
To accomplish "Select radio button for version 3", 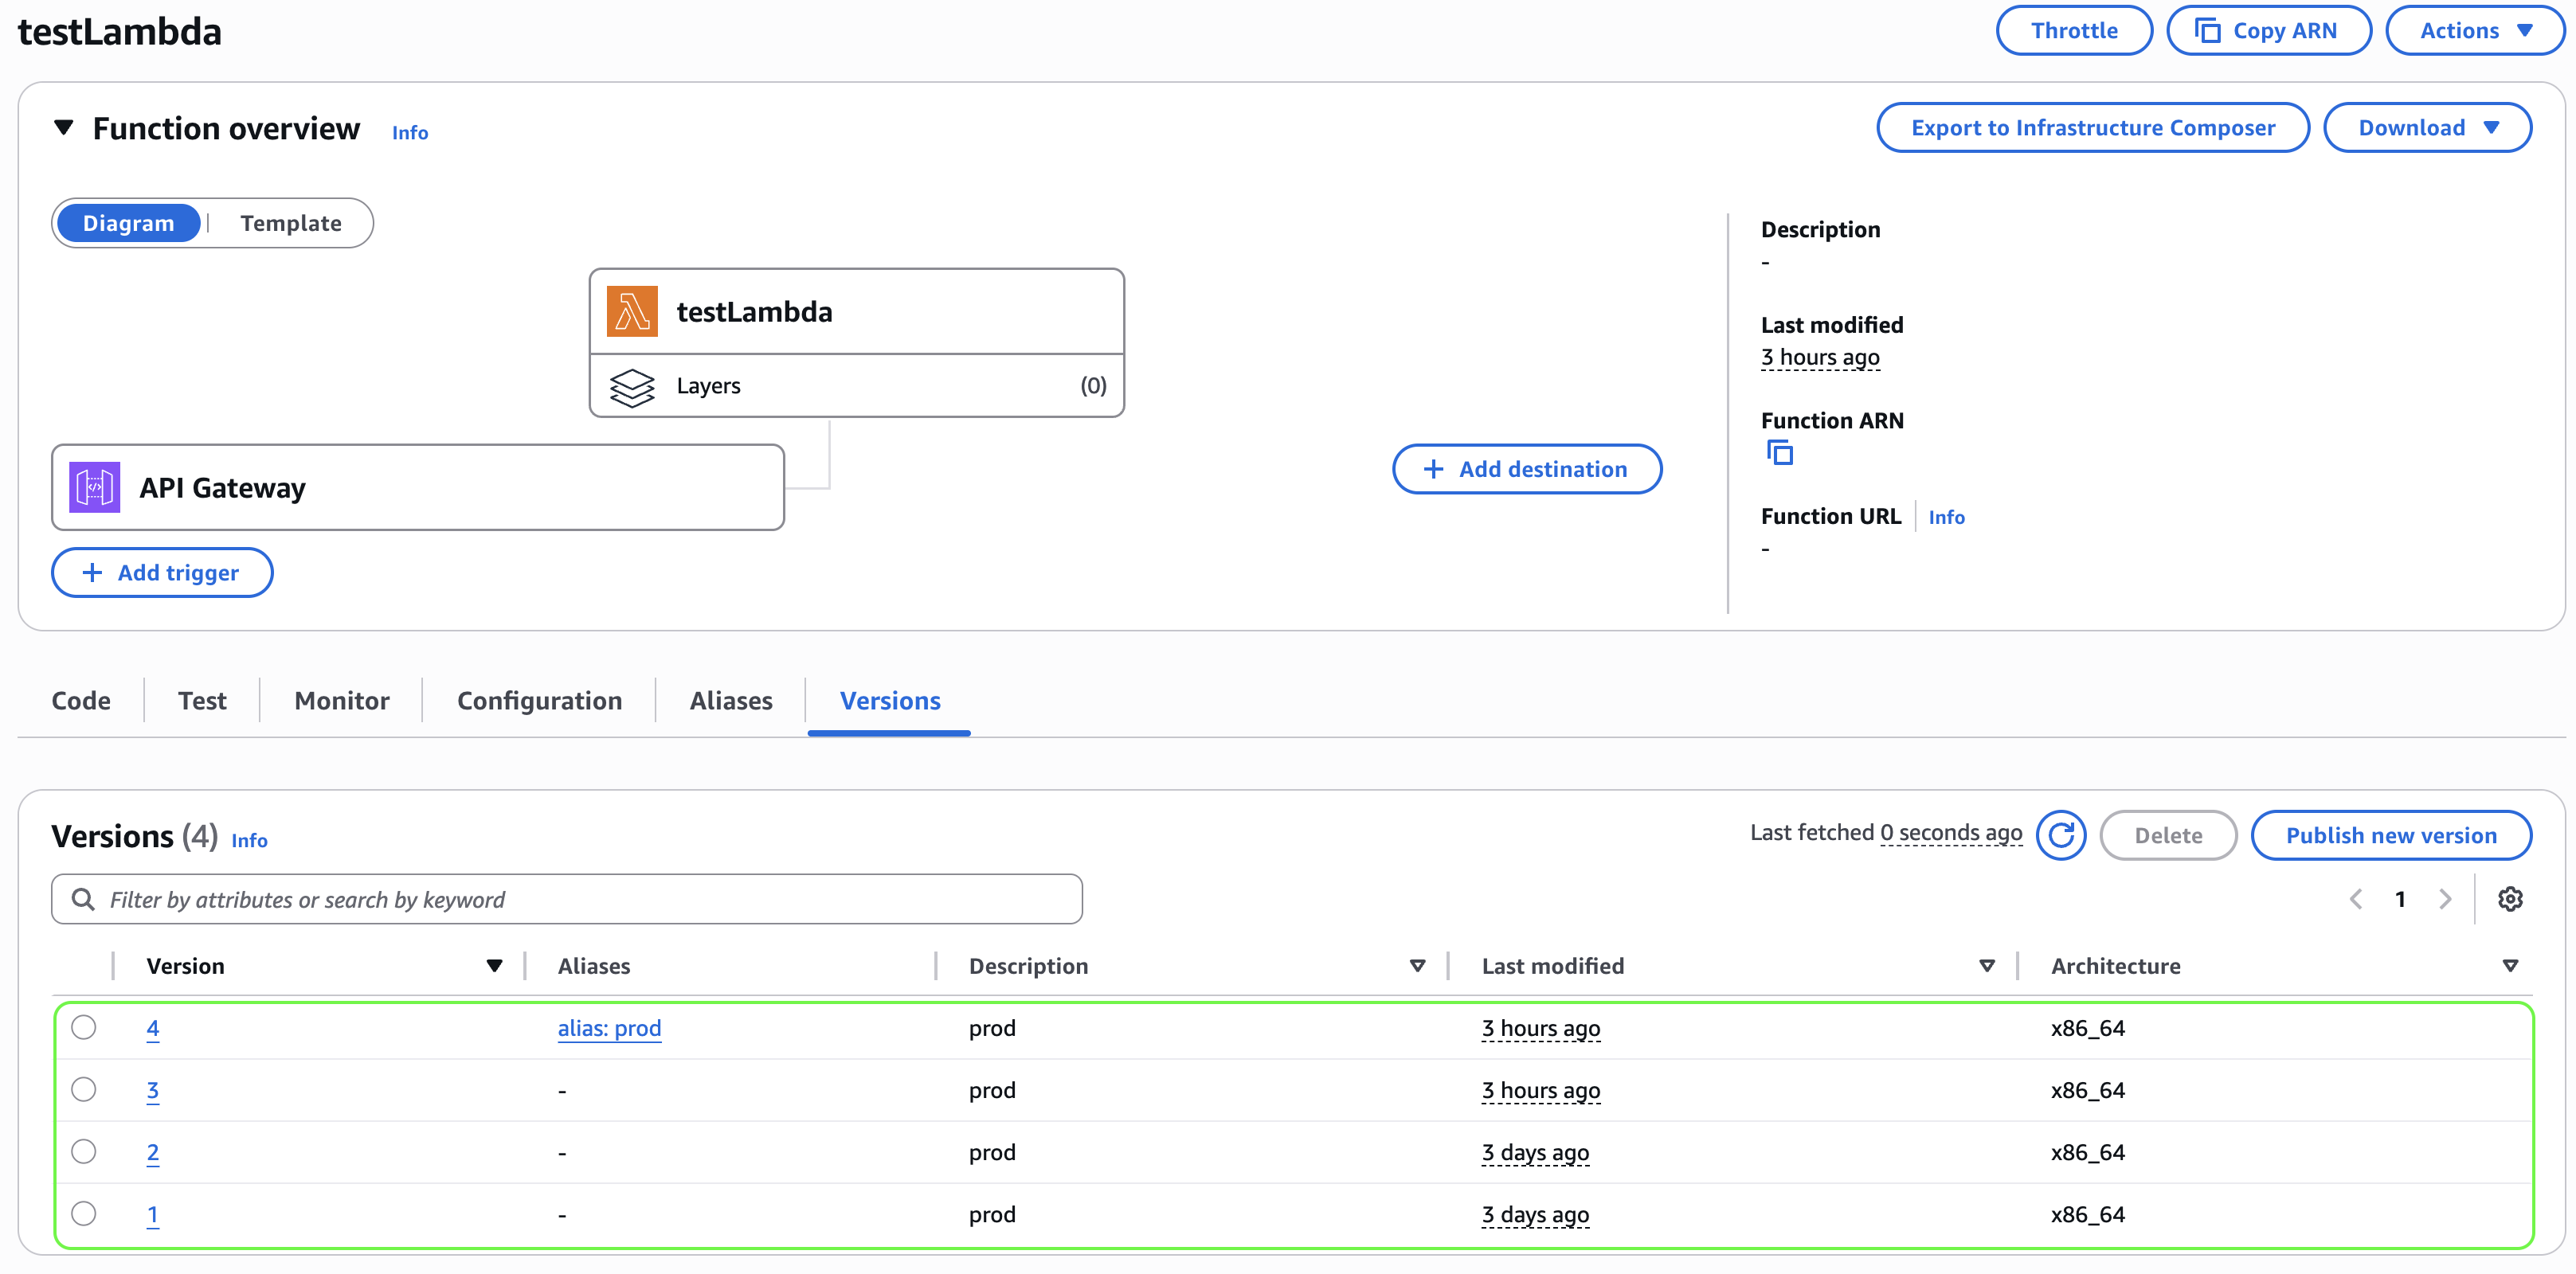I will (x=84, y=1089).
